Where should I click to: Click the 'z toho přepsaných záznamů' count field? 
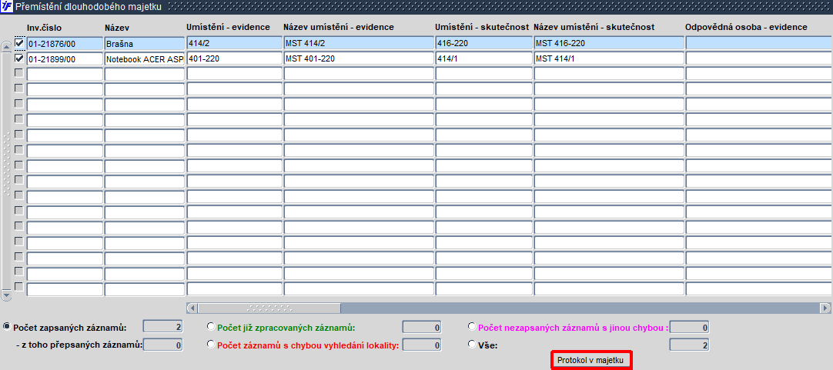tap(163, 345)
